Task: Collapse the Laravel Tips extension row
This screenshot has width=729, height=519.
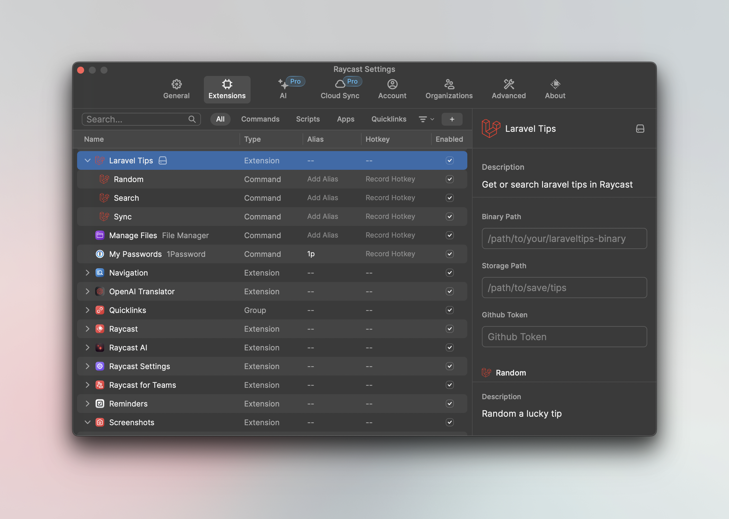Action: click(x=87, y=160)
